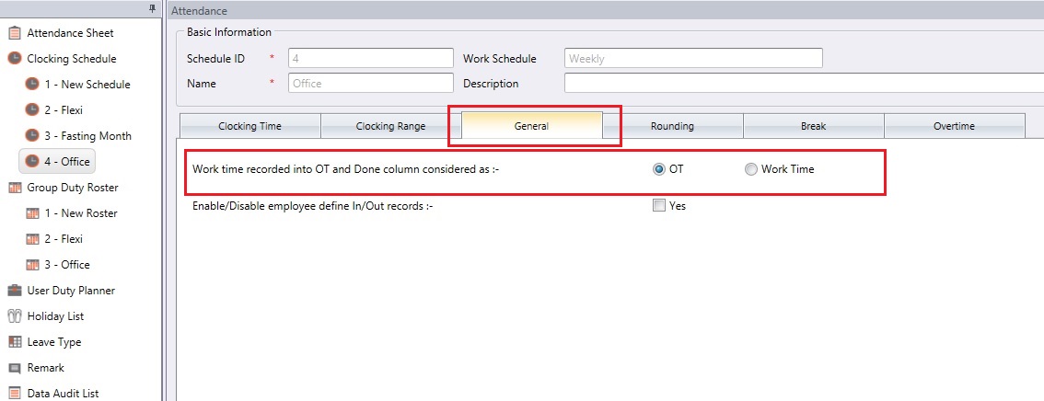Viewport: 1044px width, 401px height.
Task: Open the Group Duty Roster icon
Action: (15, 188)
